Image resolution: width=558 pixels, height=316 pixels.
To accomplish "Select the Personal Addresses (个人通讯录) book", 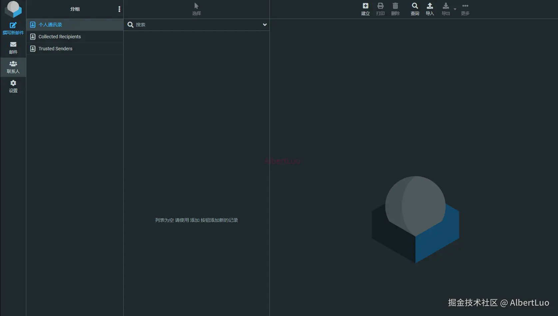I will click(75, 25).
